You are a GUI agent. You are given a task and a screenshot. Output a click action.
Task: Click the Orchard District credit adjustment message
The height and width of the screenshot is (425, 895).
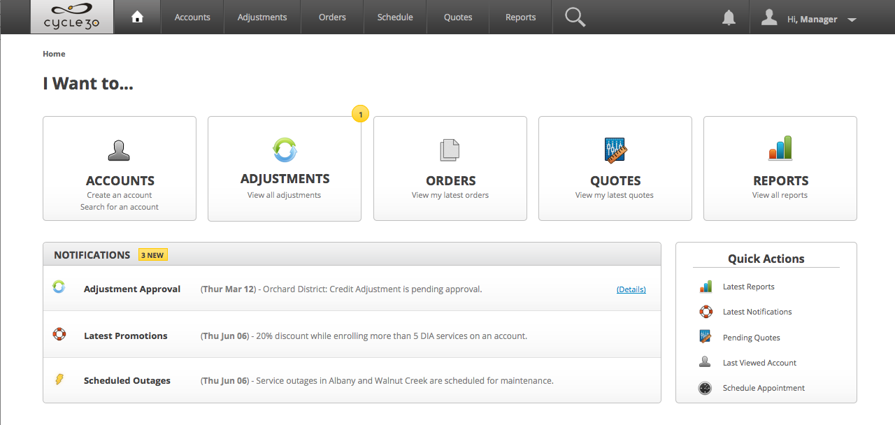(x=341, y=289)
